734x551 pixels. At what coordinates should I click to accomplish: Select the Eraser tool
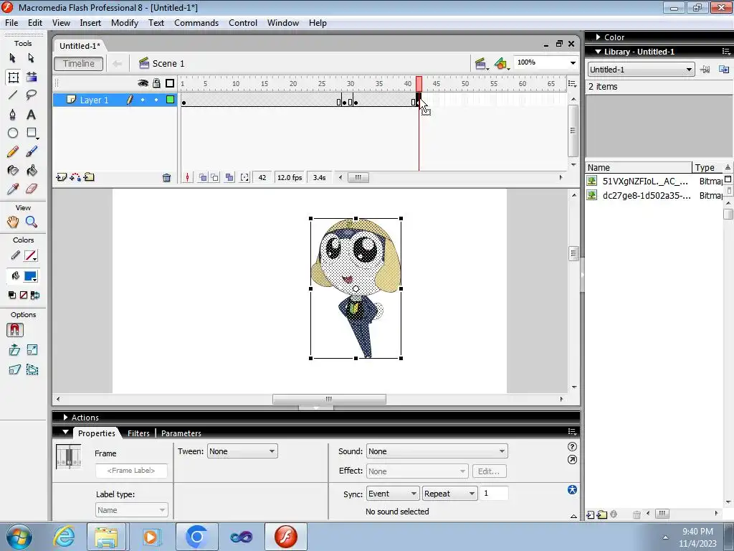pos(32,189)
